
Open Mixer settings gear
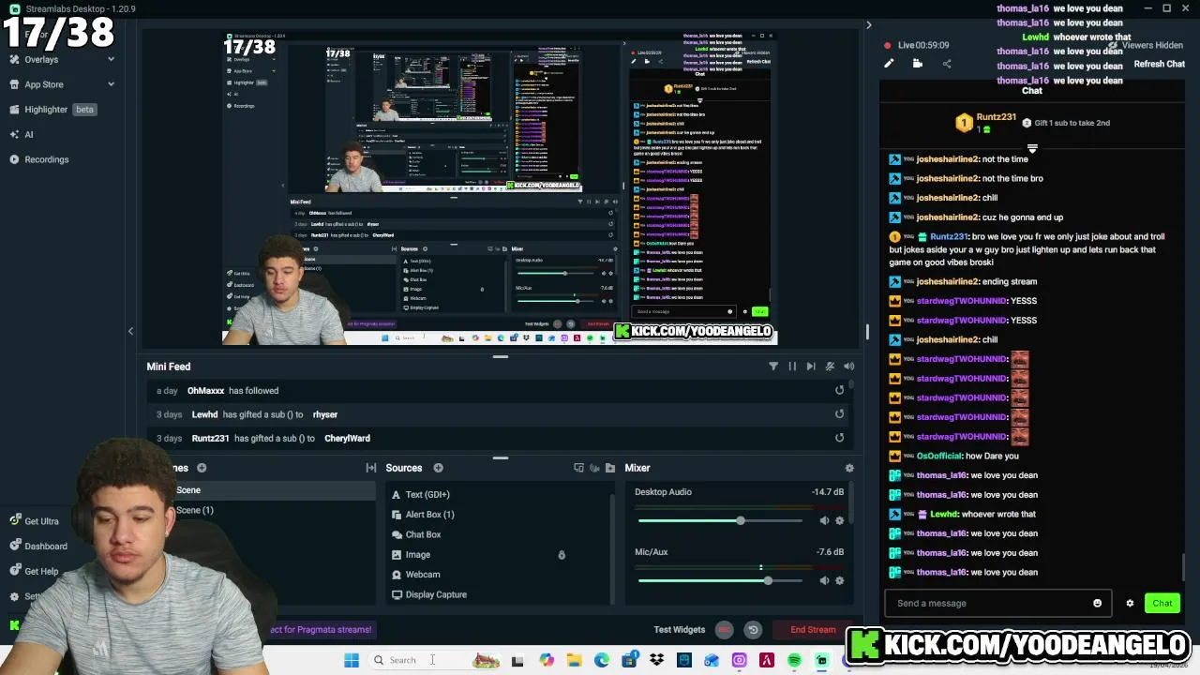point(849,468)
